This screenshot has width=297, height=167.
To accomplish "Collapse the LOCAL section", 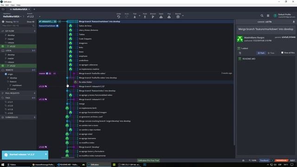I will pos(18,51).
